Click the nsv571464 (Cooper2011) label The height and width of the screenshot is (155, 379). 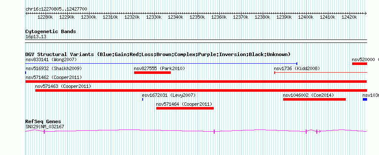(x=184, y=104)
